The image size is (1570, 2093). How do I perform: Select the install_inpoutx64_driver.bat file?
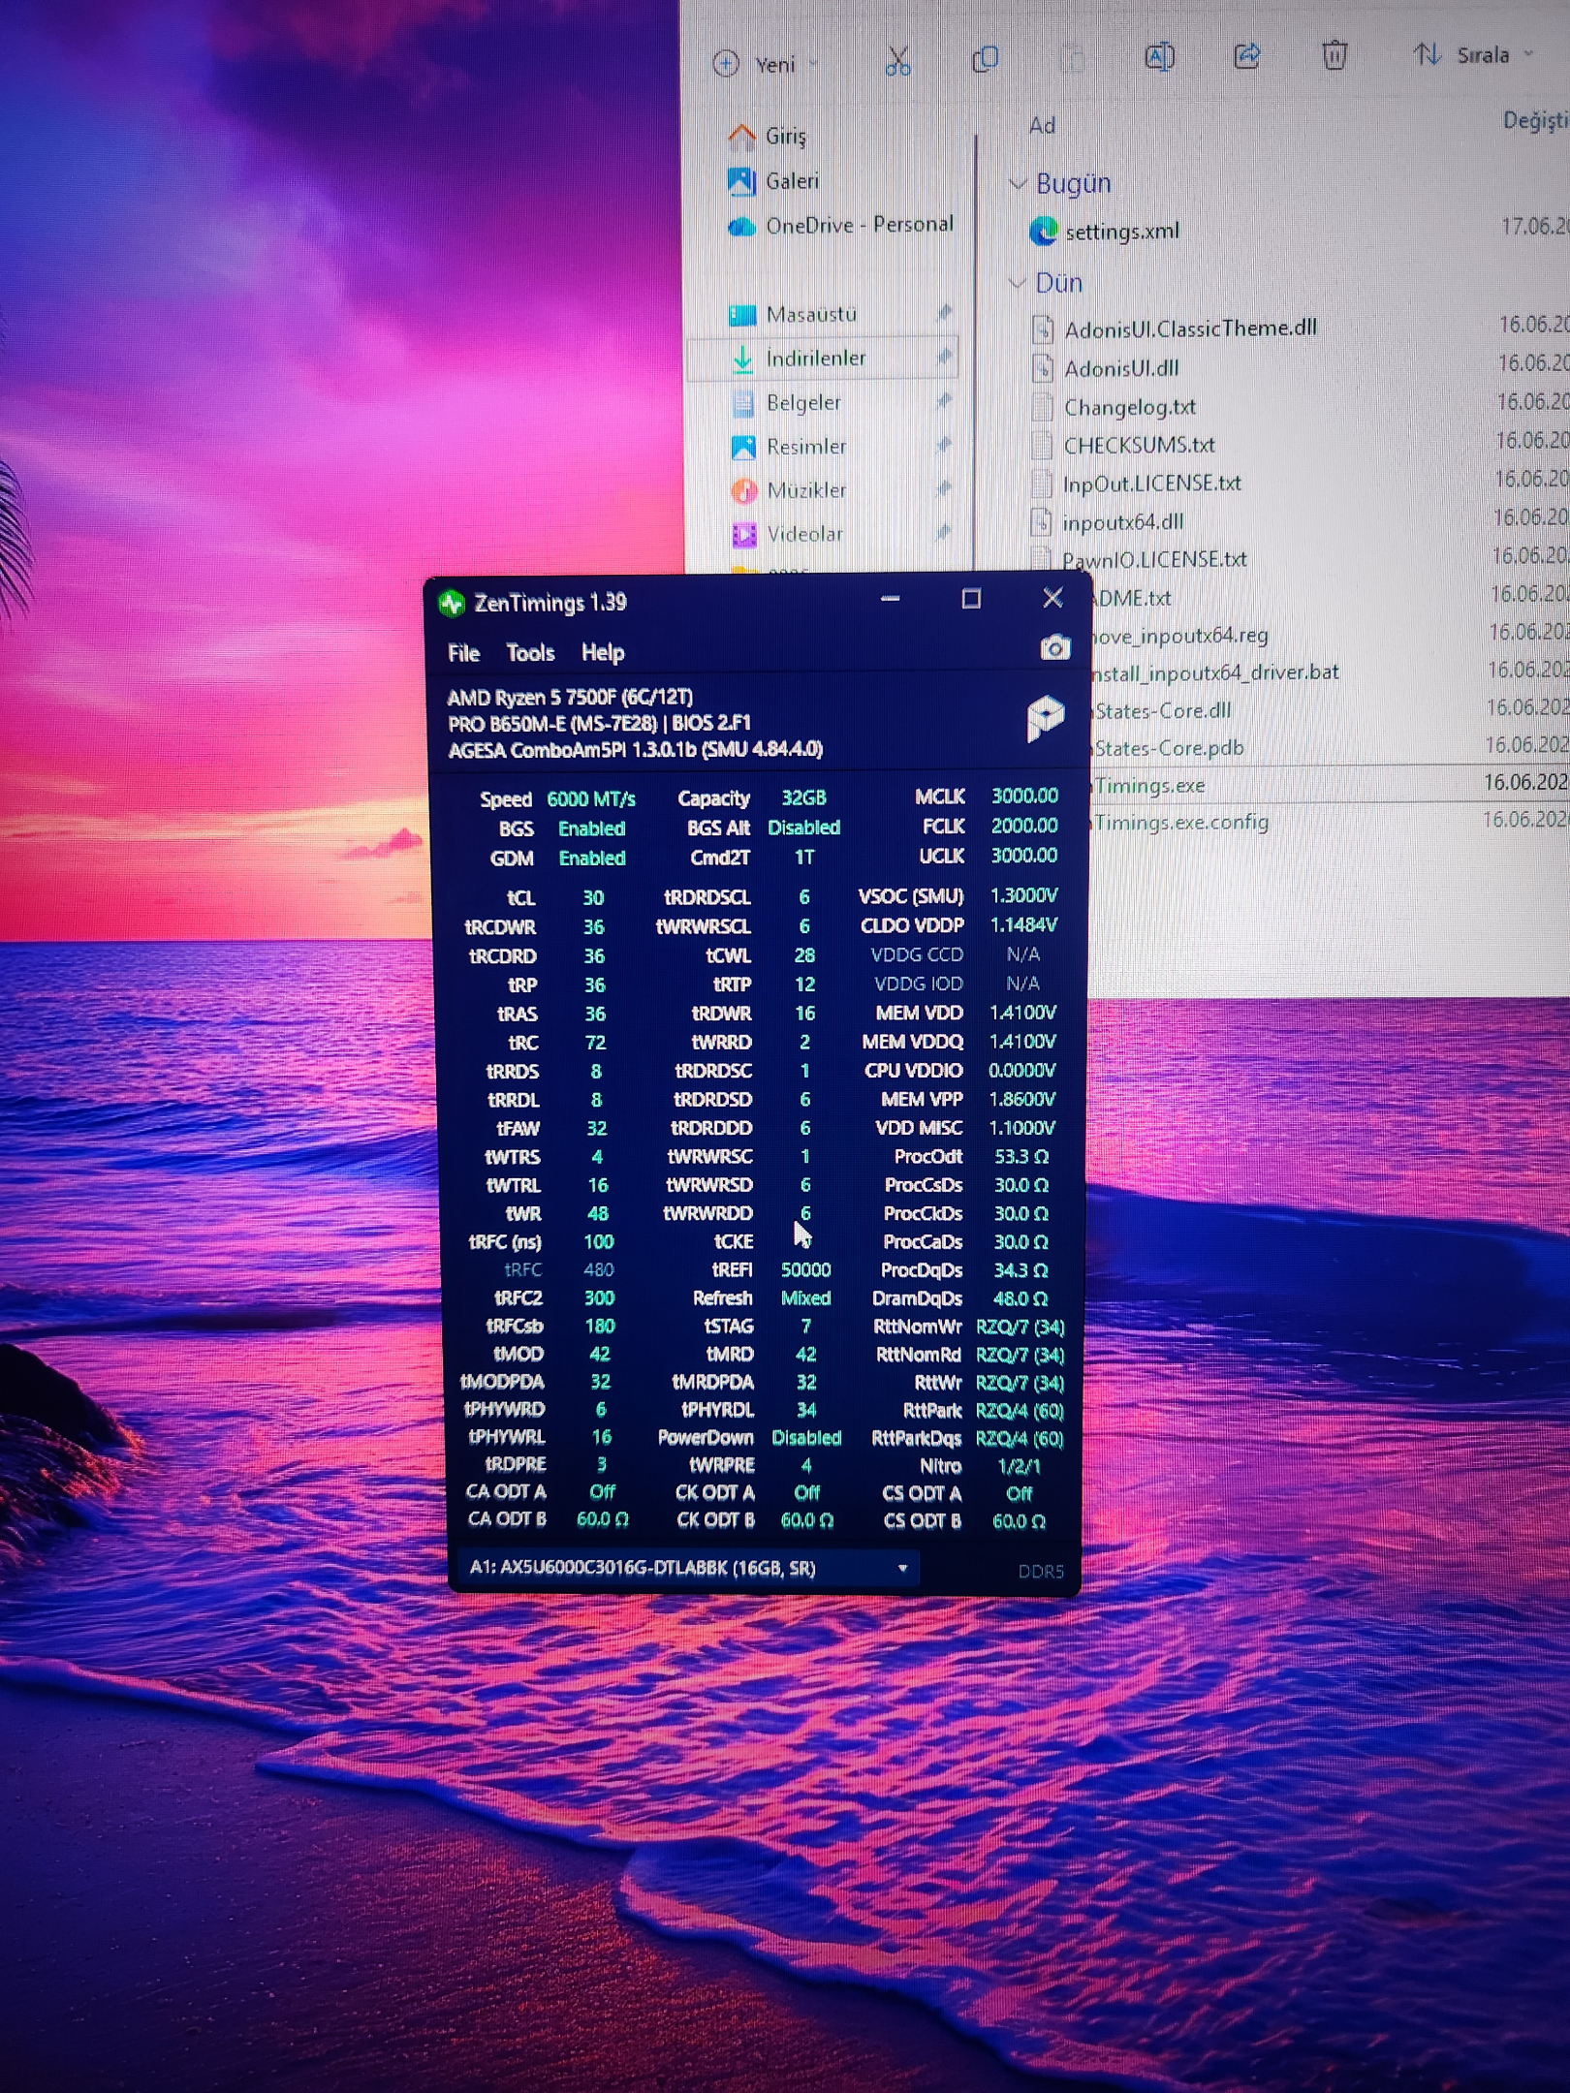coord(1215,672)
